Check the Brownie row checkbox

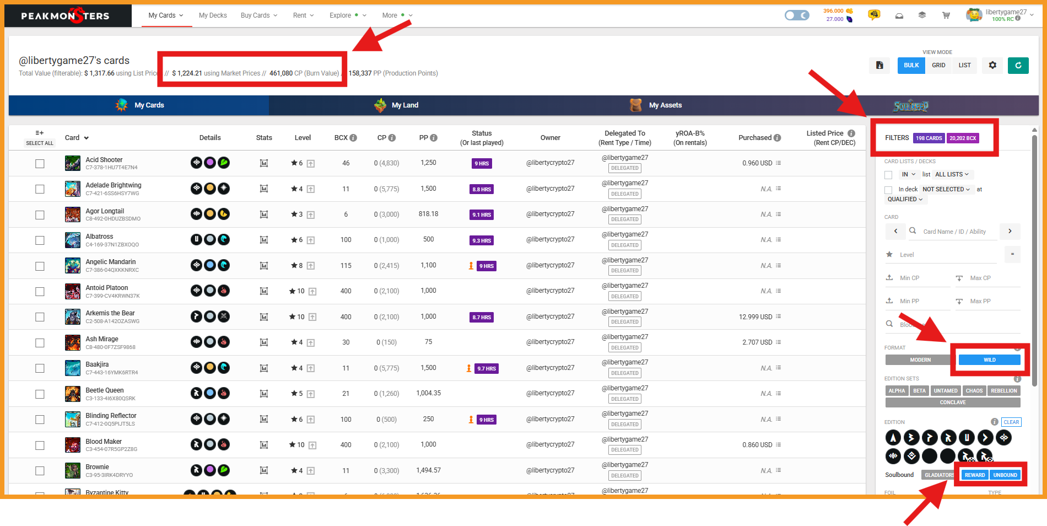(x=40, y=471)
